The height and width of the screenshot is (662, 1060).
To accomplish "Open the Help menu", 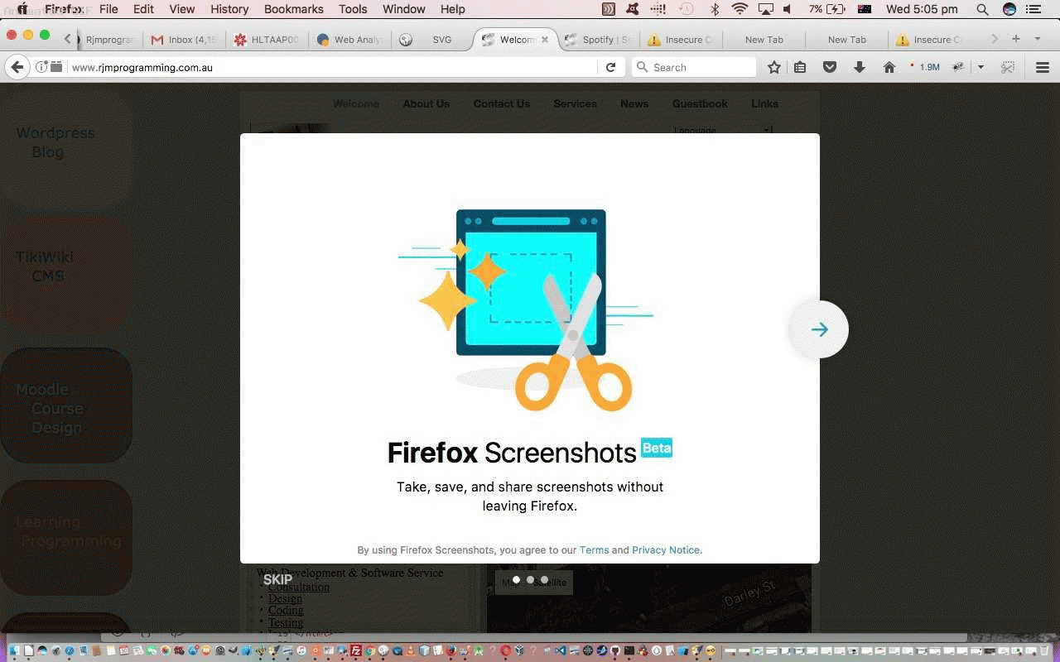I will tap(452, 9).
